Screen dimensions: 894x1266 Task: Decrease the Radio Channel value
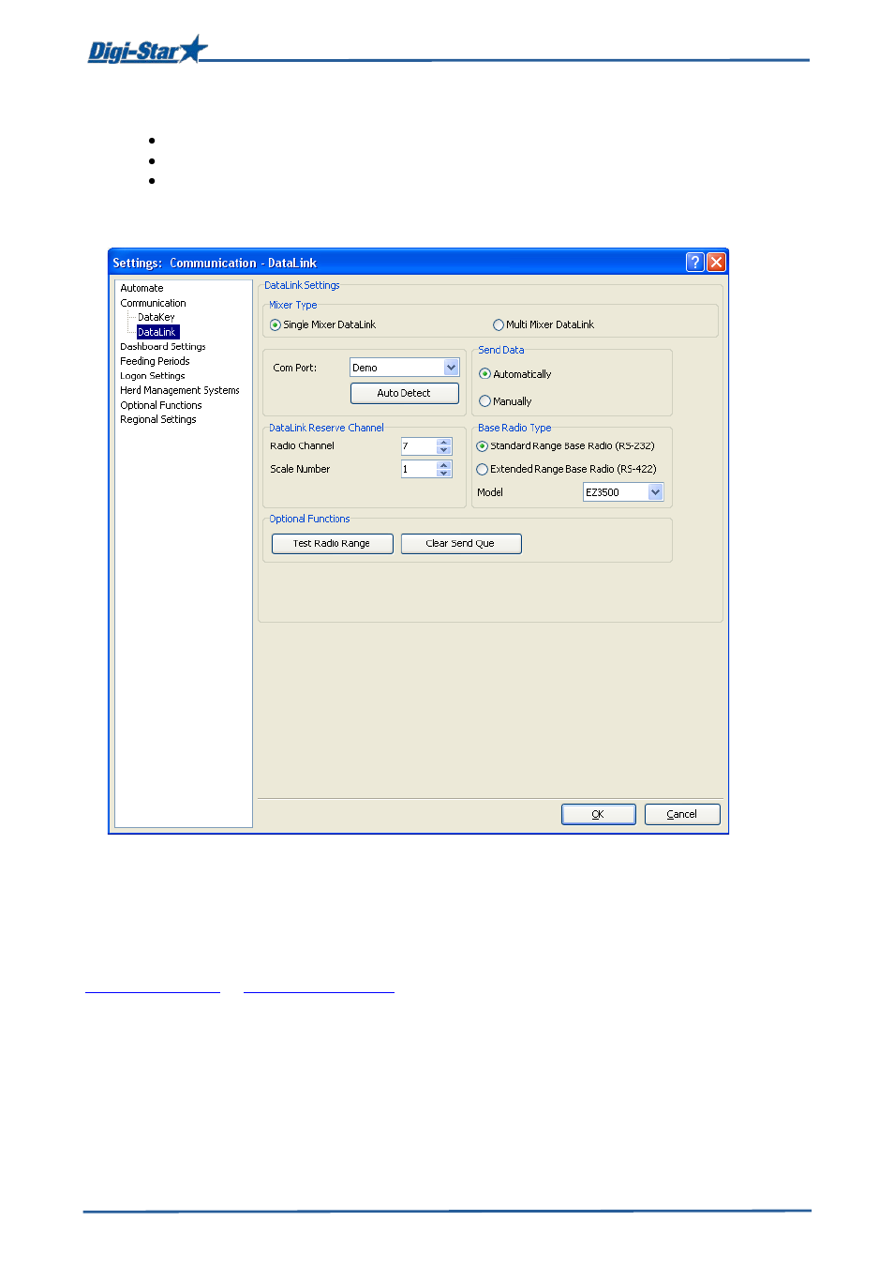(444, 450)
